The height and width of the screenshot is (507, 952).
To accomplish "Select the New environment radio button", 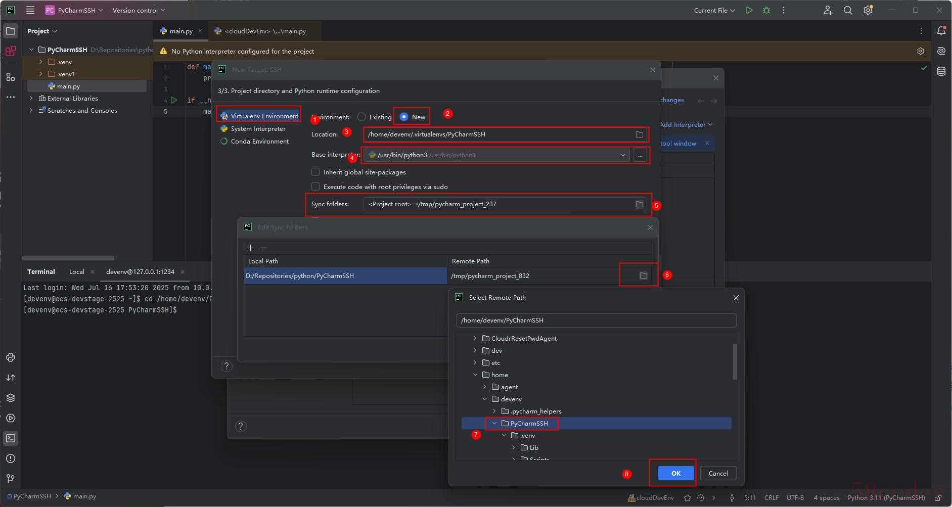I will point(404,117).
